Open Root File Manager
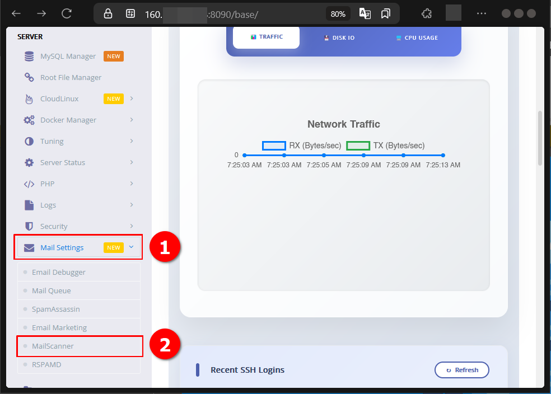The image size is (551, 394). [x=71, y=77]
